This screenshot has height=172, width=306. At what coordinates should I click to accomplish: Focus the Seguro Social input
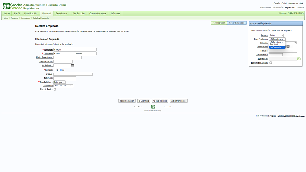tap(63, 62)
